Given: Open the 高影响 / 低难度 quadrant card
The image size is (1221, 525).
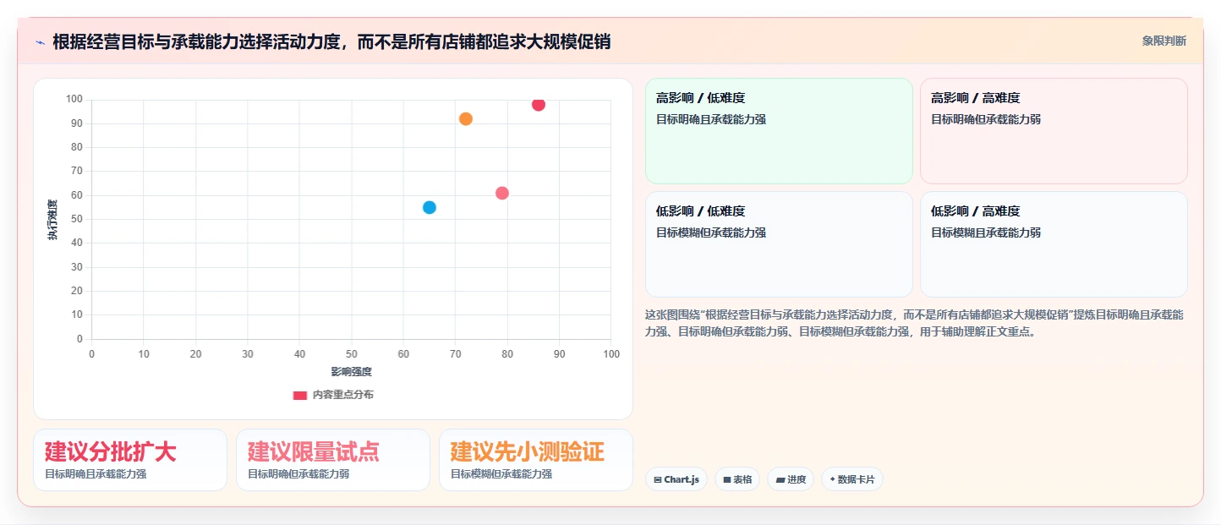Looking at the screenshot, I should (x=779, y=131).
